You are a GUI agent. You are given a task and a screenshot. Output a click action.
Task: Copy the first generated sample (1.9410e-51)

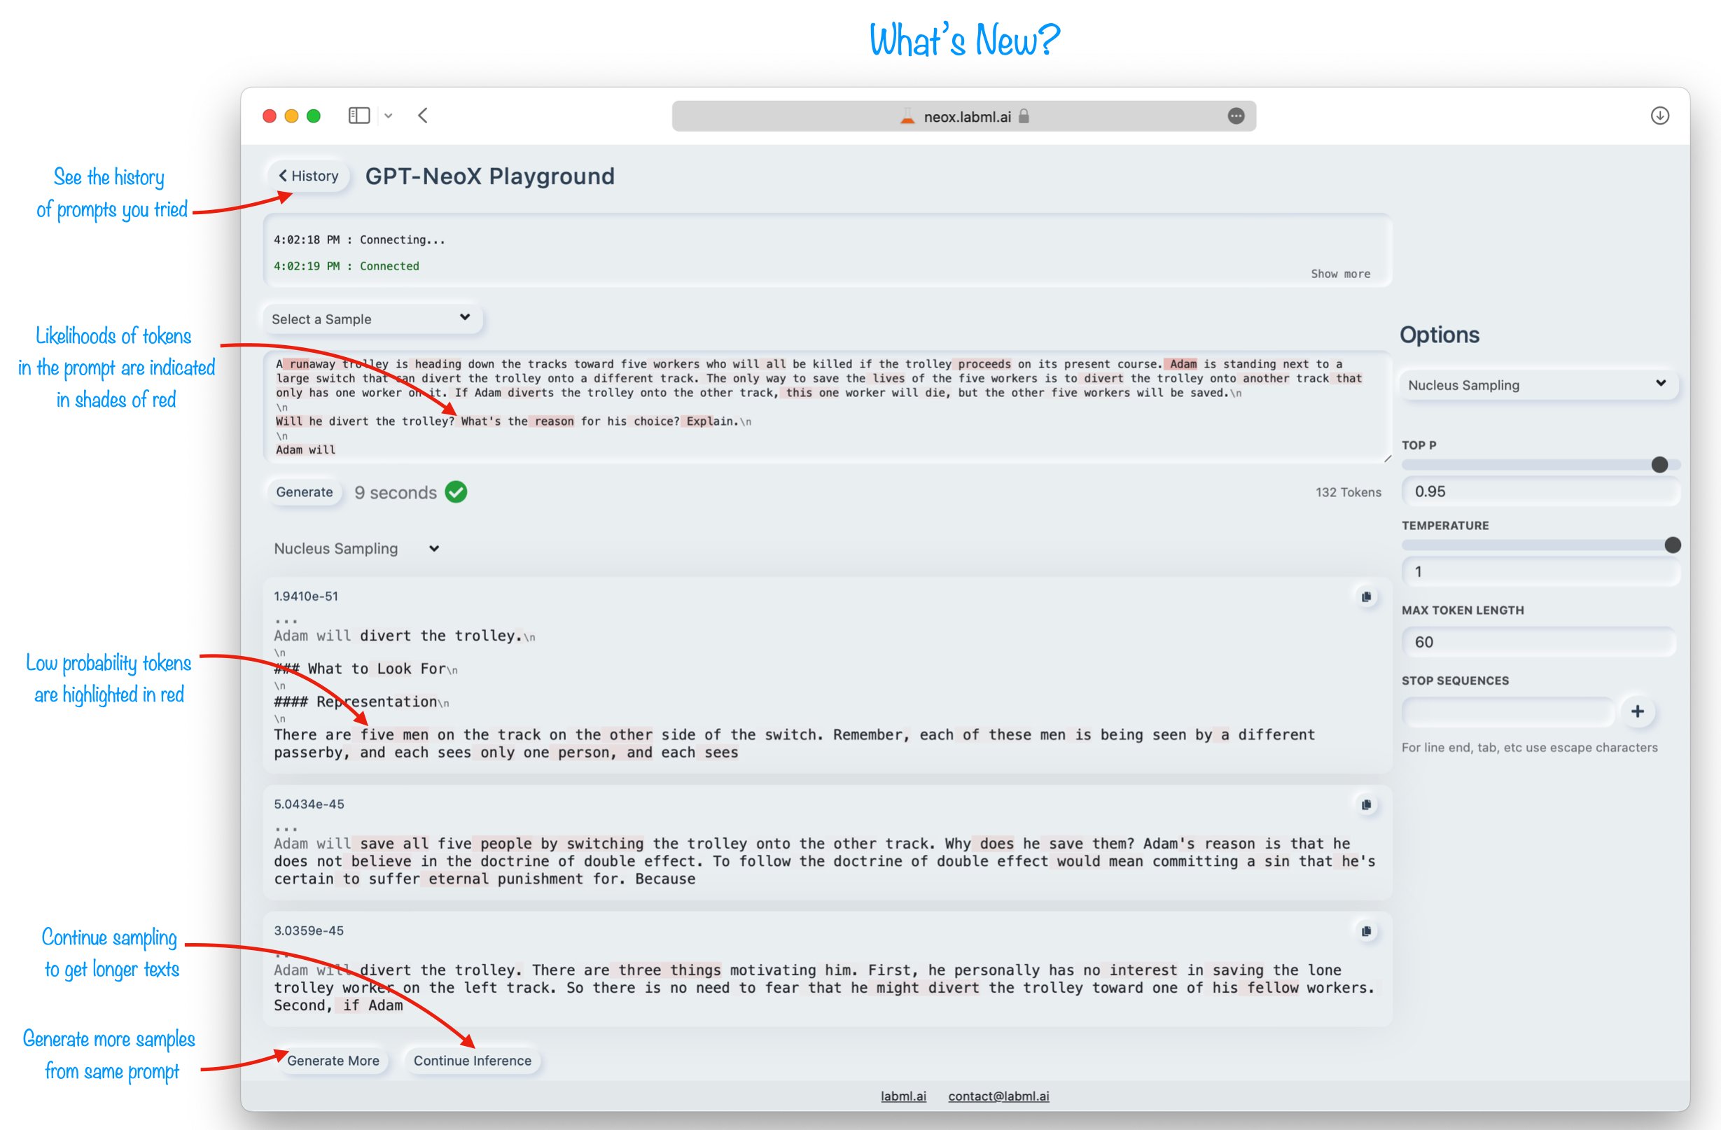pyautogui.click(x=1366, y=597)
